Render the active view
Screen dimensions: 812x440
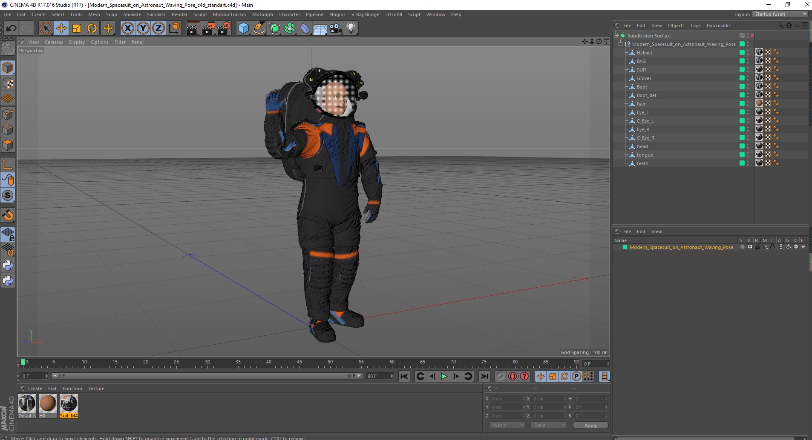click(x=193, y=29)
